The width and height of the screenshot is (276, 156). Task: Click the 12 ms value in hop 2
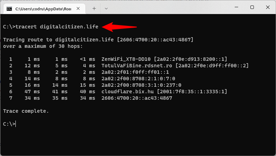tap(32, 66)
